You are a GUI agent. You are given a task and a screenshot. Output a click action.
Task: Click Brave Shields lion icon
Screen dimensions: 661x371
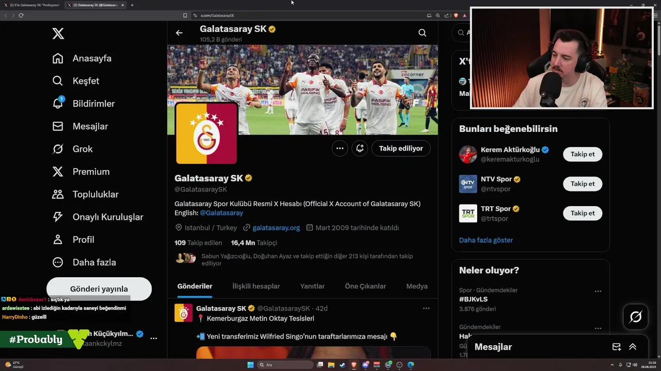coord(456,15)
